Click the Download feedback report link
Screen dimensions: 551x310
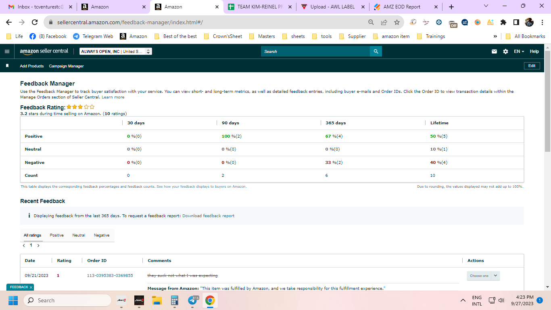coord(208,216)
